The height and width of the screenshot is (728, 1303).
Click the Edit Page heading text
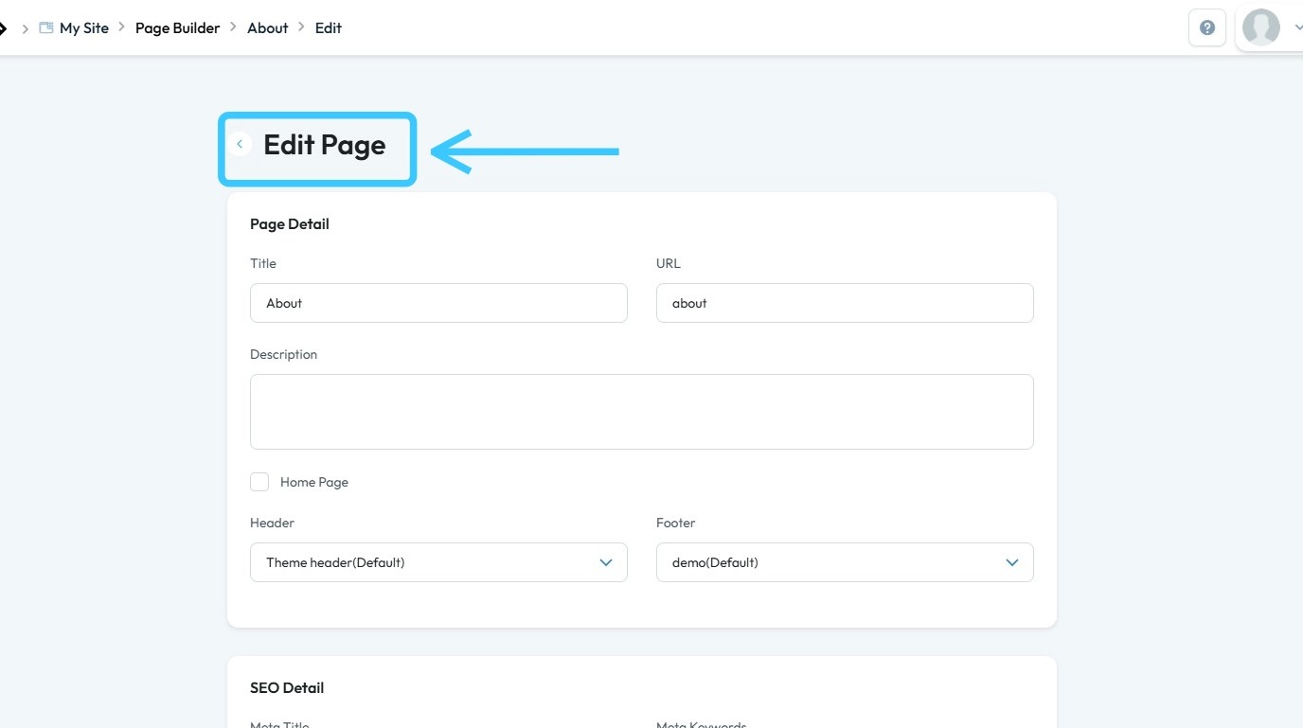(325, 145)
